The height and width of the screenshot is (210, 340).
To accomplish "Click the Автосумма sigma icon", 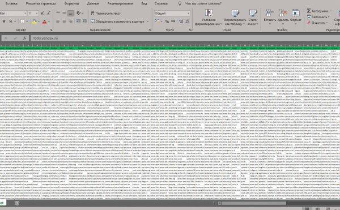I will coord(309,11).
